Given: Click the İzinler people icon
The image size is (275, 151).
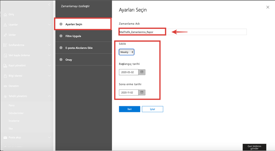Looking at the screenshot, I should click(x=5, y=35).
